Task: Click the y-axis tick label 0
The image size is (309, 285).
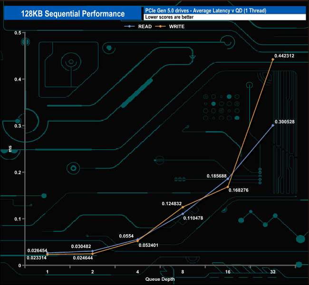Action: point(19,266)
